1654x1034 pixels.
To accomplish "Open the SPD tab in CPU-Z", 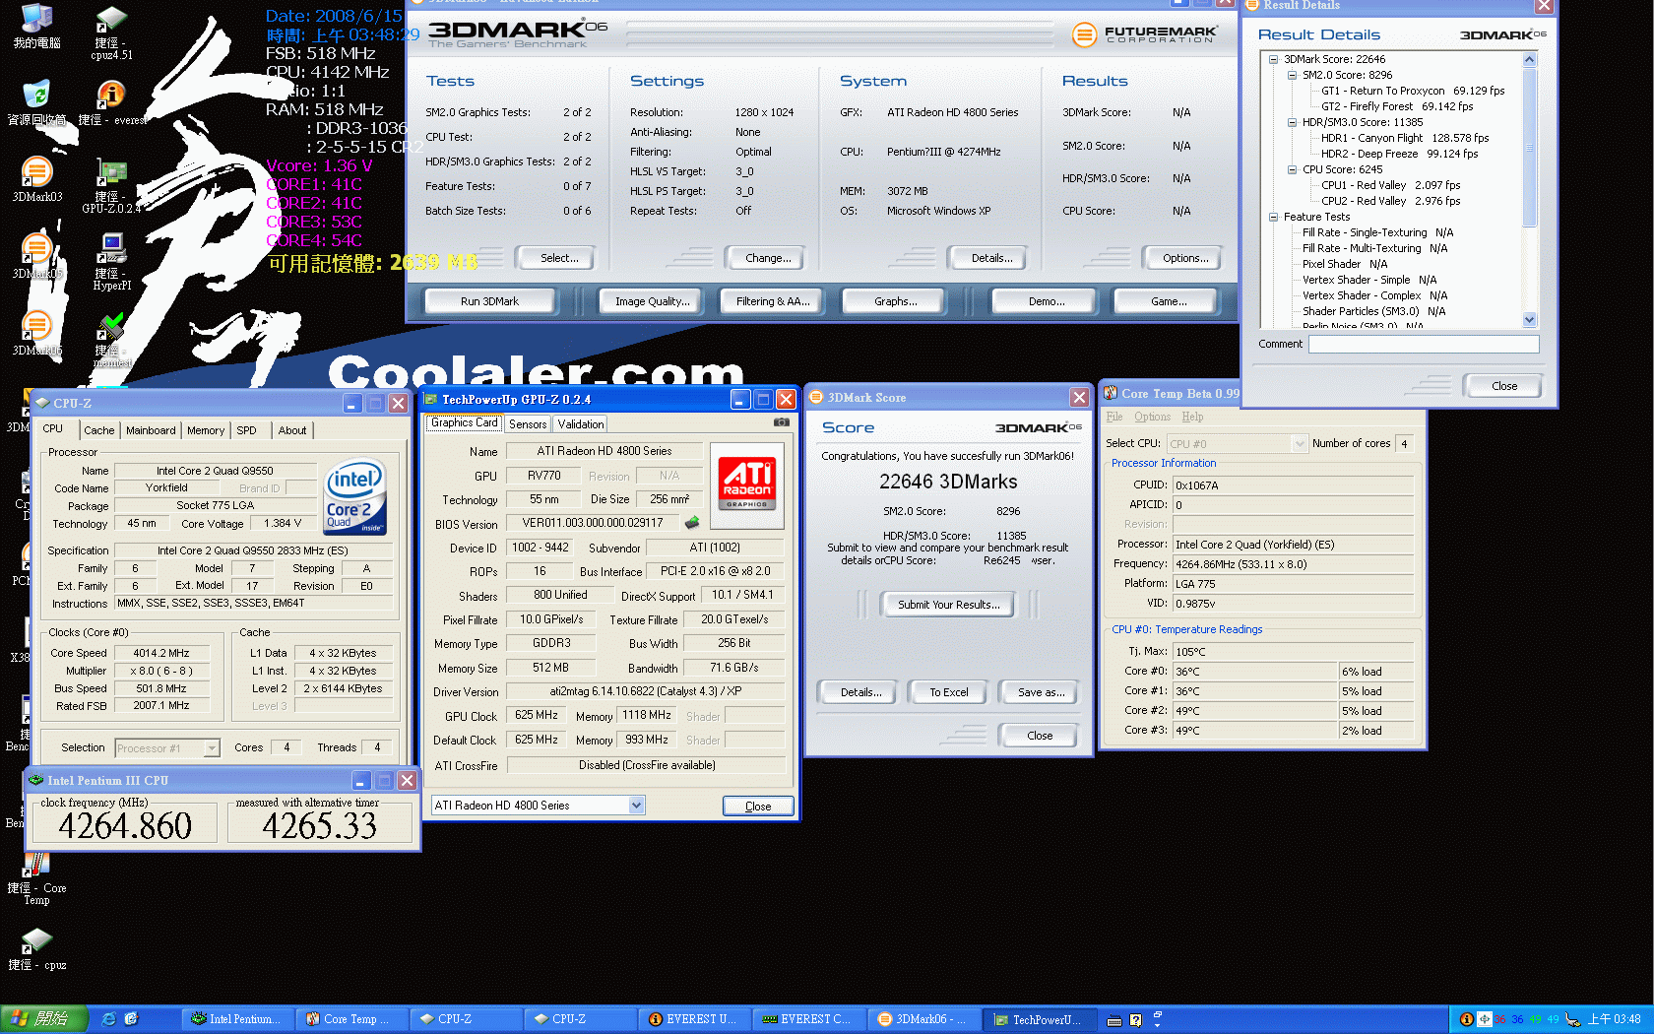I will coord(246,430).
